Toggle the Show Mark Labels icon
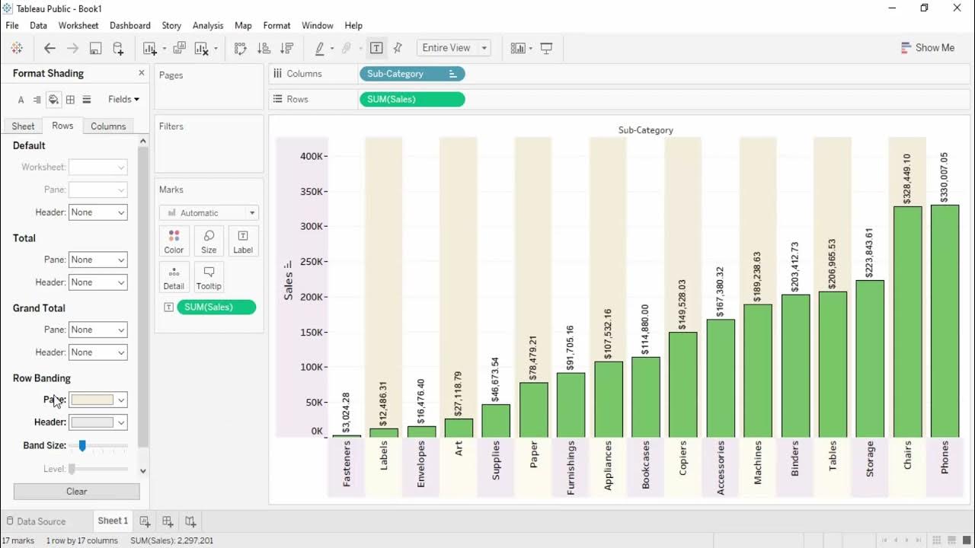This screenshot has width=975, height=548. coord(376,48)
